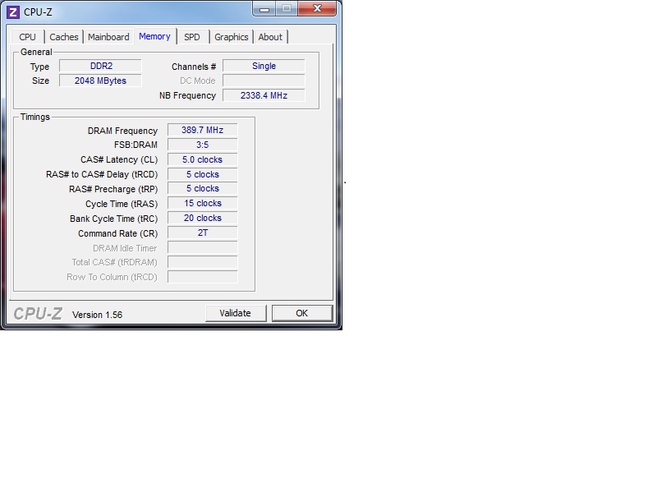Click the Memory tab
Screen dimensions: 657x493
tap(154, 36)
